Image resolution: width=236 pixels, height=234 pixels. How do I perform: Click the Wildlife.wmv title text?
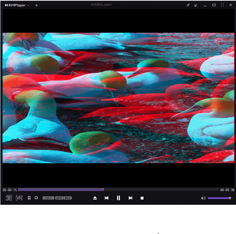pyautogui.click(x=101, y=5)
